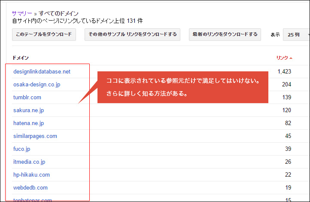Select link count 204

286,85
